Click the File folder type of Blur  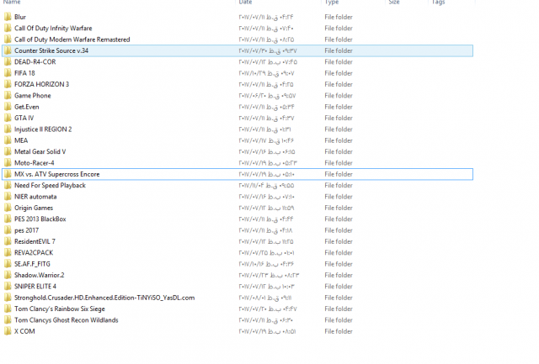point(339,17)
